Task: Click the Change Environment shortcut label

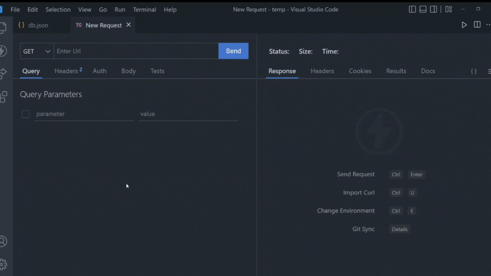Action: (346, 211)
